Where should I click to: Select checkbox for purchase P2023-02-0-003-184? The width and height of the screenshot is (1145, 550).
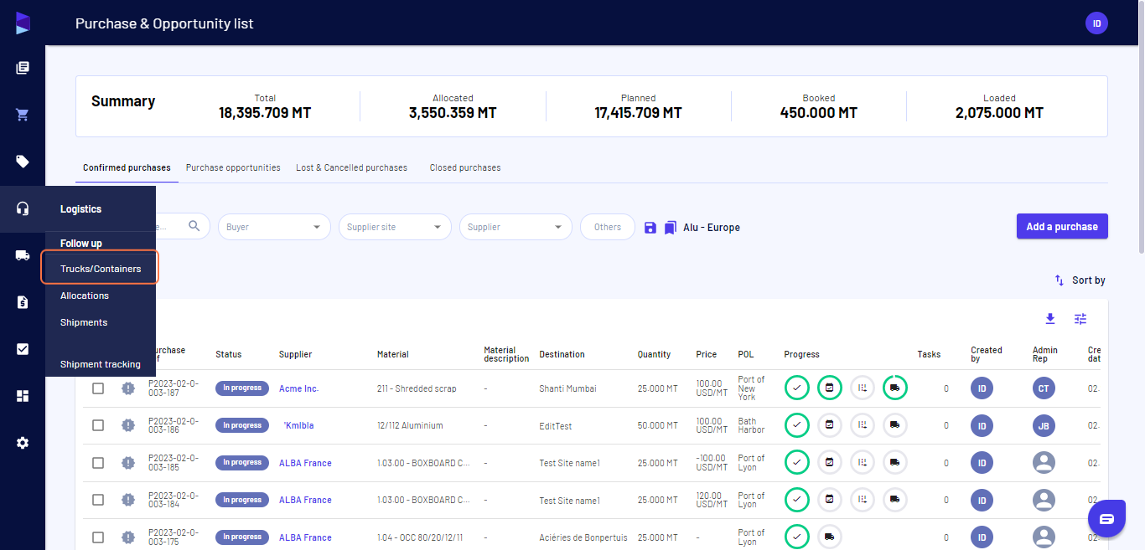pyautogui.click(x=98, y=500)
